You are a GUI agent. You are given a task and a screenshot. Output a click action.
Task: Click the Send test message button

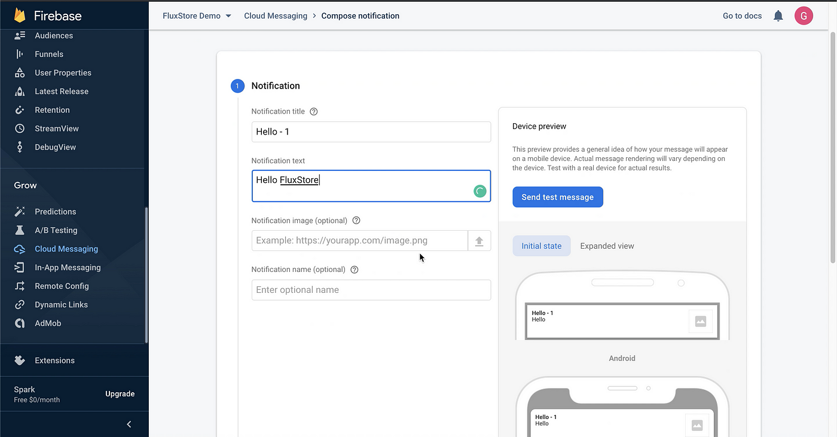tap(558, 197)
